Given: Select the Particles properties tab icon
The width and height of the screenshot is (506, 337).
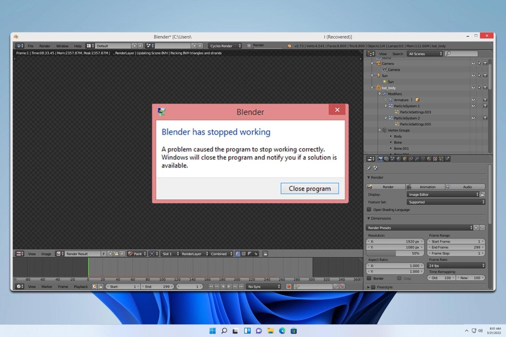Looking at the screenshot, I should click(x=441, y=159).
